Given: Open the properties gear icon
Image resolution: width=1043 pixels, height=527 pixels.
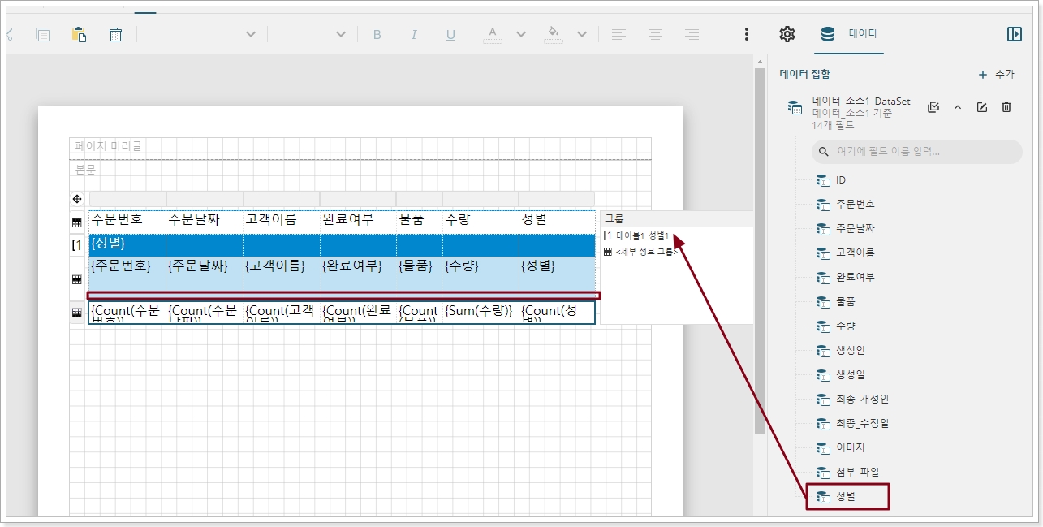Looking at the screenshot, I should [x=787, y=34].
